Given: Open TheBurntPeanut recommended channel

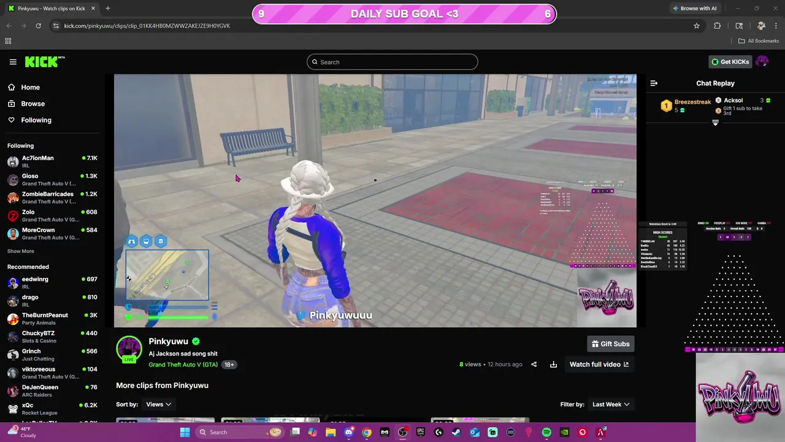Looking at the screenshot, I should 52,319.
